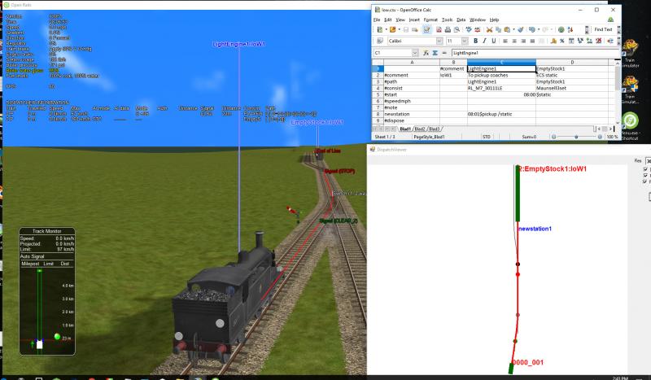Justify cell content
This screenshot has height=380, width=651.
click(532, 41)
